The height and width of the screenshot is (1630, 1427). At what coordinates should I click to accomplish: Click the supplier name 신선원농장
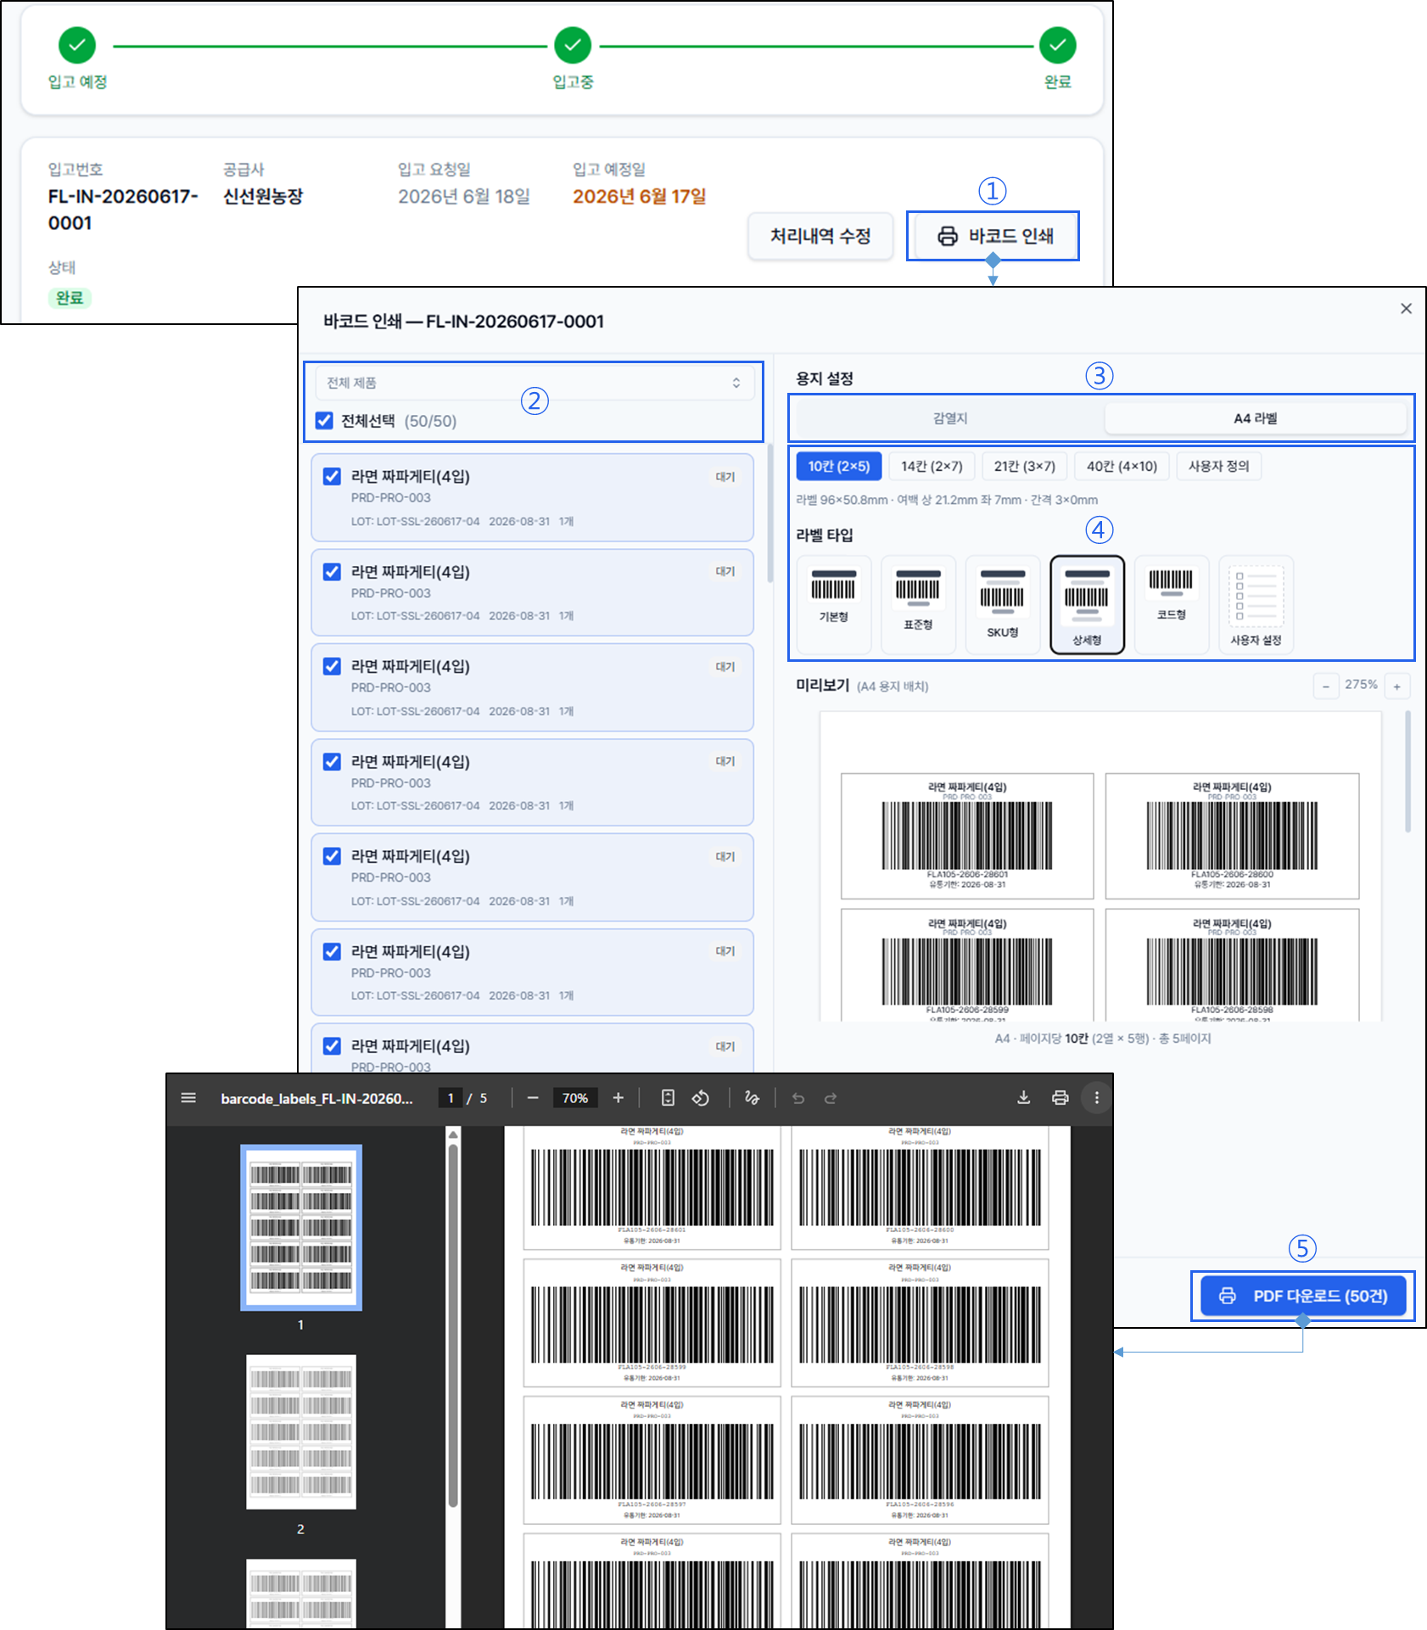[x=263, y=196]
